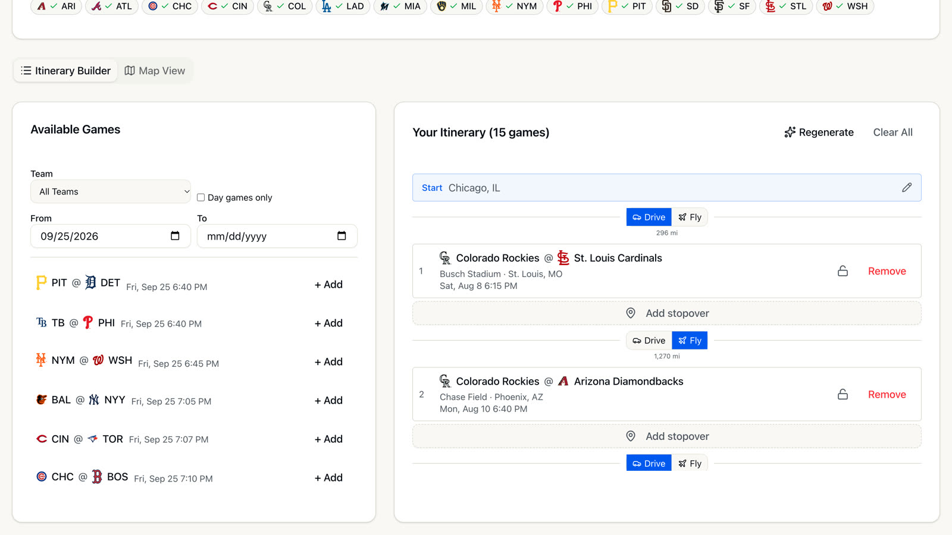Open calendar picker icon in To date field
The image size is (952, 535).
(x=342, y=236)
